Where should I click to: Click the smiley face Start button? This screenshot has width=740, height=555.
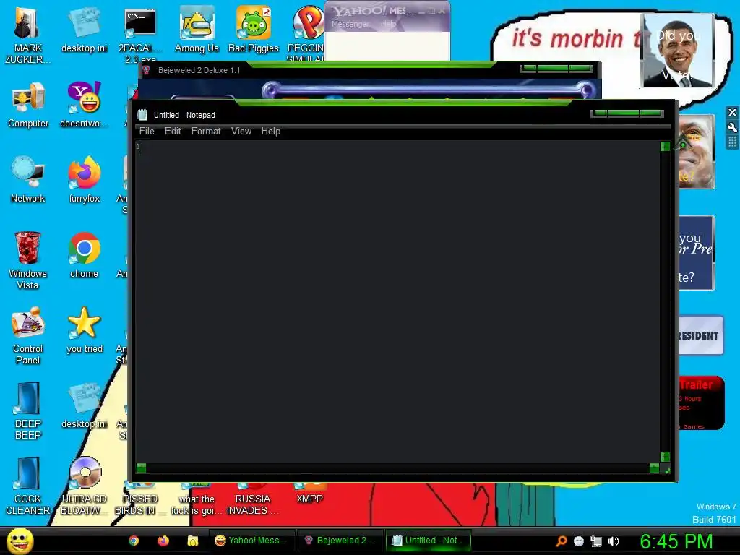pos(20,541)
